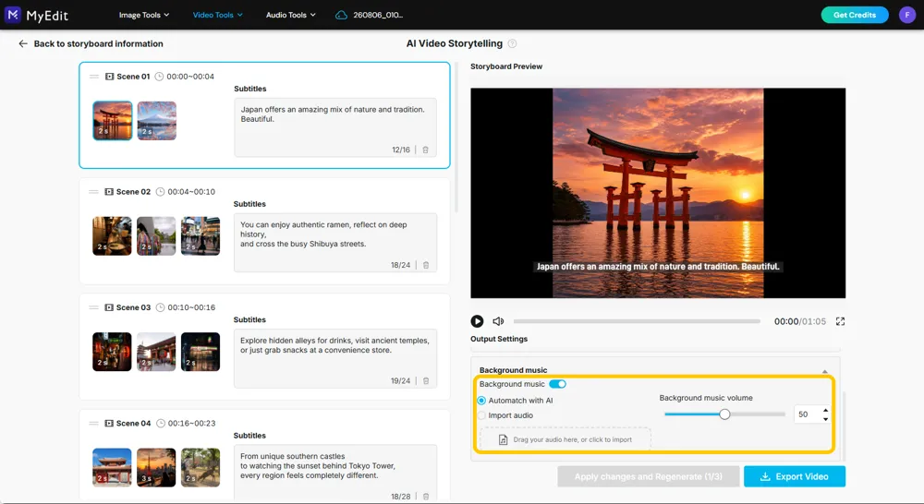Image resolution: width=924 pixels, height=504 pixels.
Task: Grab the Scene 04 drag handle
Action: [x=93, y=424]
